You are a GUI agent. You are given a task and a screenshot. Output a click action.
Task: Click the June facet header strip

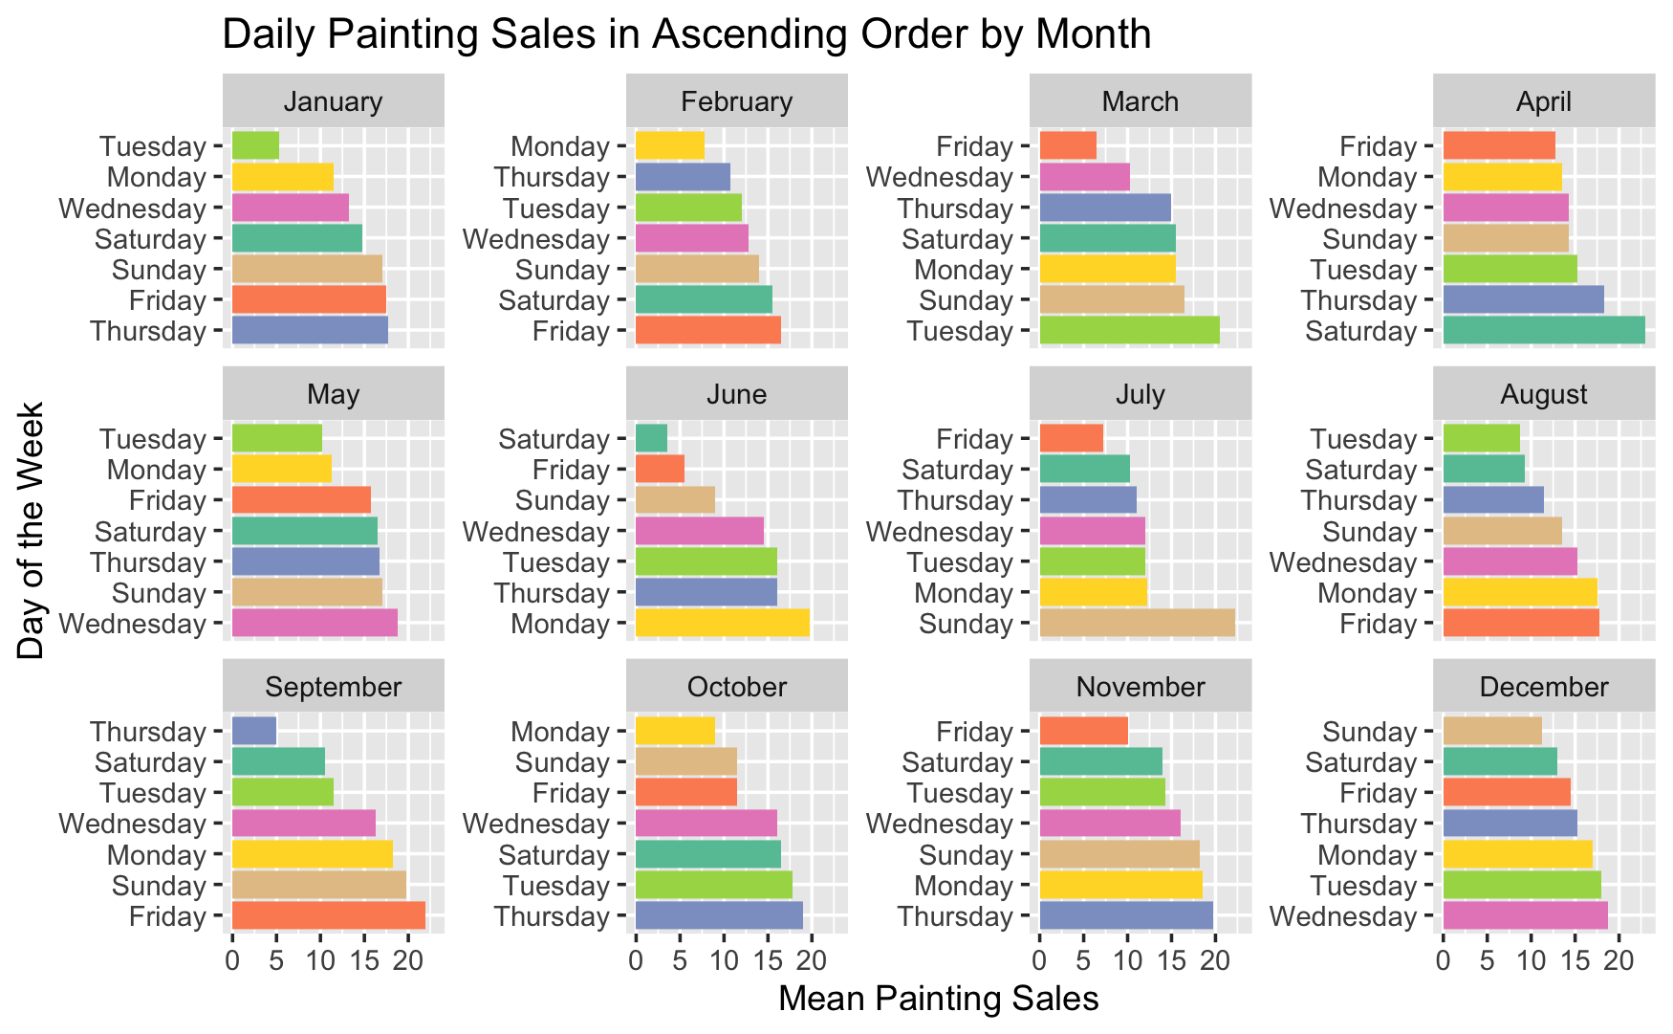(x=736, y=394)
